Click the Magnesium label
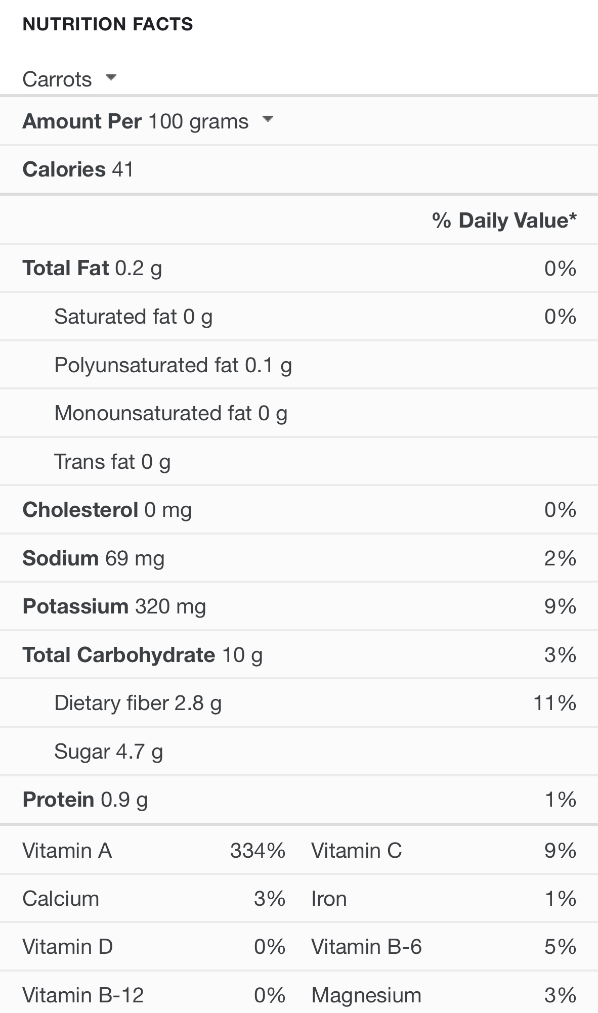The width and height of the screenshot is (598, 1013). click(x=366, y=995)
